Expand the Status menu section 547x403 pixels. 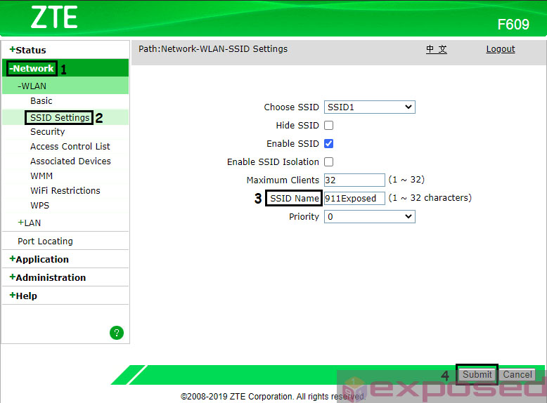[28, 50]
